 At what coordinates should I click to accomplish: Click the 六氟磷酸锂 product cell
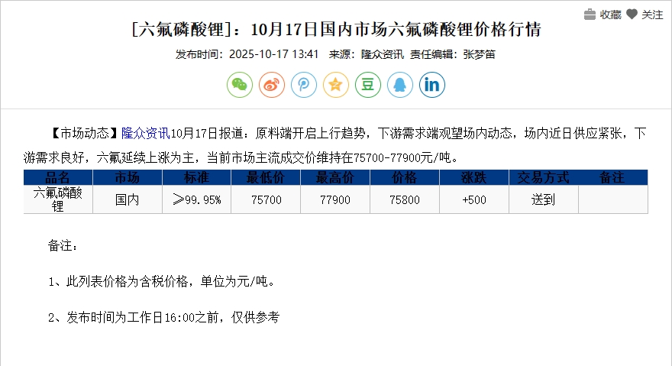[x=58, y=199]
